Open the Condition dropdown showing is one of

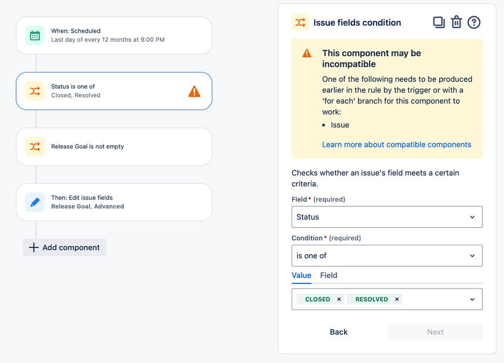387,256
